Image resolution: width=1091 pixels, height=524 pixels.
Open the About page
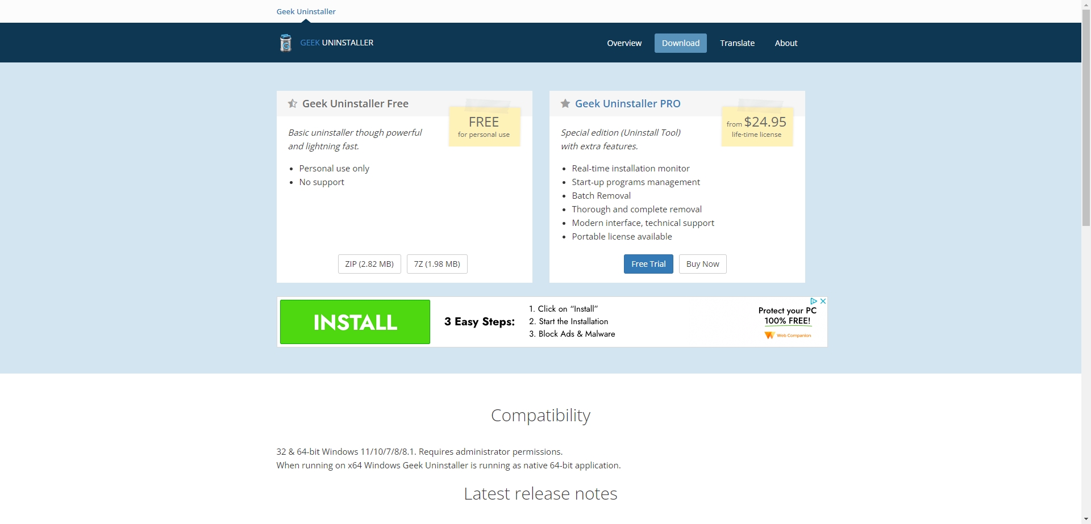786,43
